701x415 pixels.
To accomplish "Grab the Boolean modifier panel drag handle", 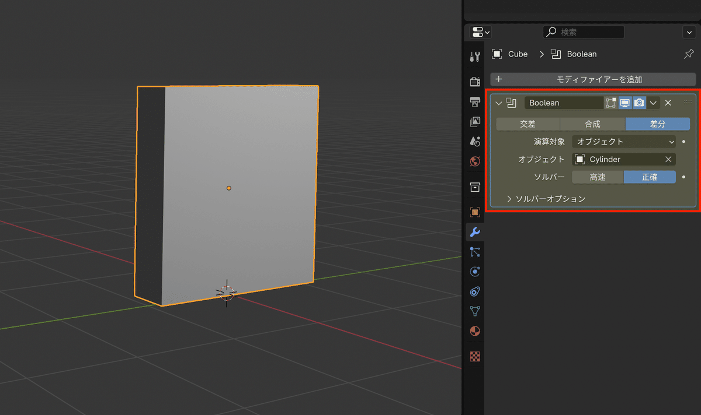I will click(688, 103).
